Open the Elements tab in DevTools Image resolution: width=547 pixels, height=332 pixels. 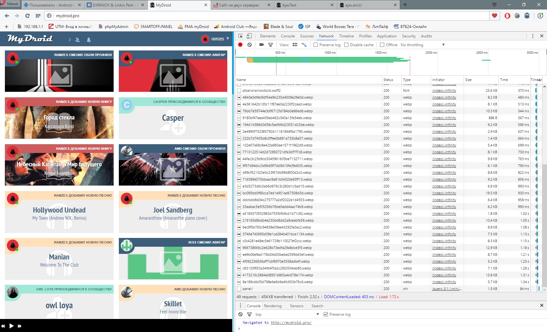point(268,36)
